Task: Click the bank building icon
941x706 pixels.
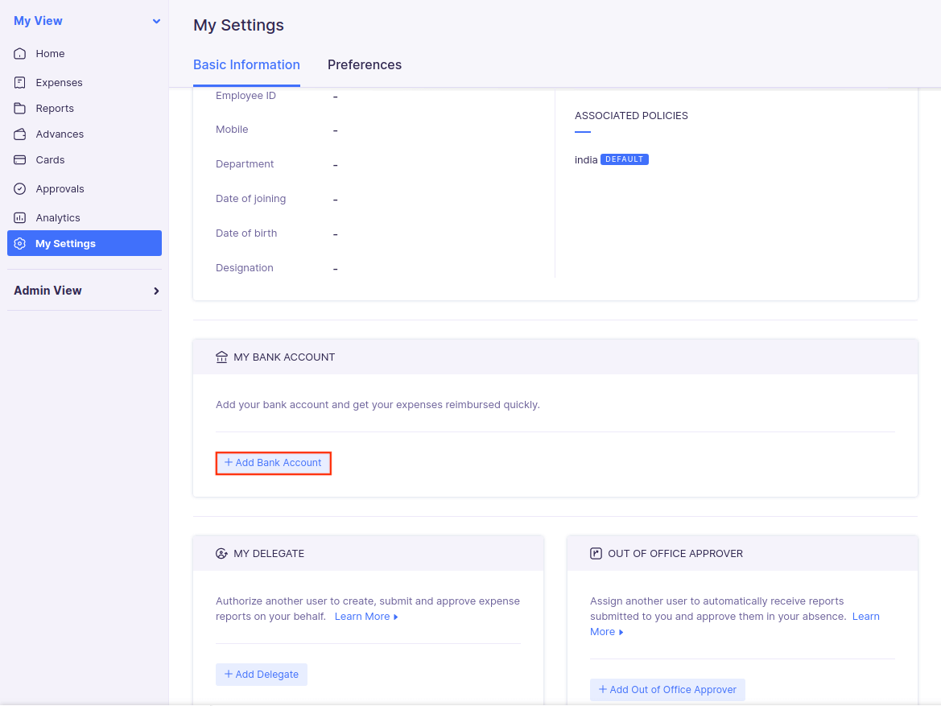Action: [222, 357]
